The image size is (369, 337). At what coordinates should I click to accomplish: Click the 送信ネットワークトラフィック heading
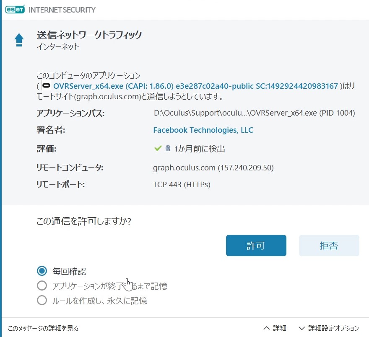click(x=89, y=35)
